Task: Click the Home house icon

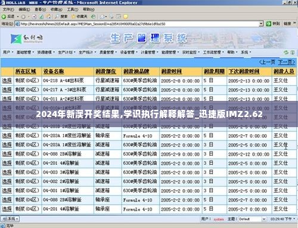Action: click(x=49, y=17)
